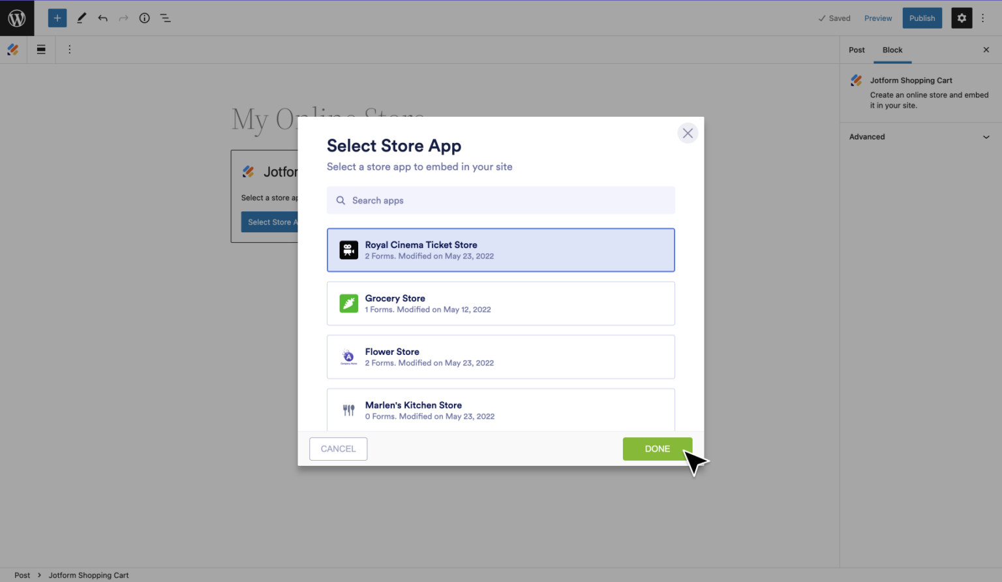
Task: Expand the Advanced section in the Block panel
Action: pyautogui.click(x=919, y=136)
